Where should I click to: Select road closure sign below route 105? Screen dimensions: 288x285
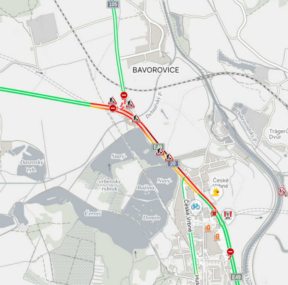pyautogui.click(x=124, y=95)
